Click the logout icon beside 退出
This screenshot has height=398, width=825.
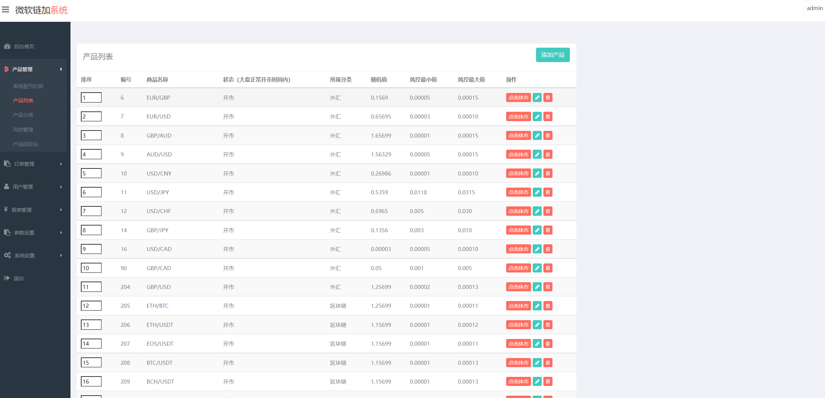point(7,278)
